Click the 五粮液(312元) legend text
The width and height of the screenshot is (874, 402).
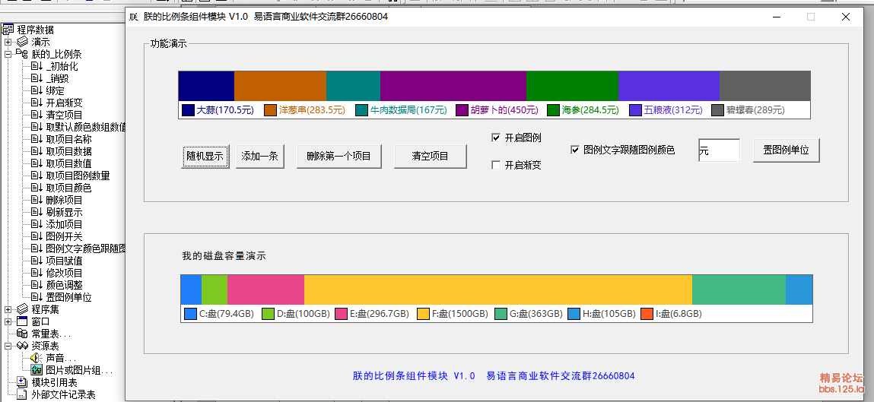(x=673, y=110)
